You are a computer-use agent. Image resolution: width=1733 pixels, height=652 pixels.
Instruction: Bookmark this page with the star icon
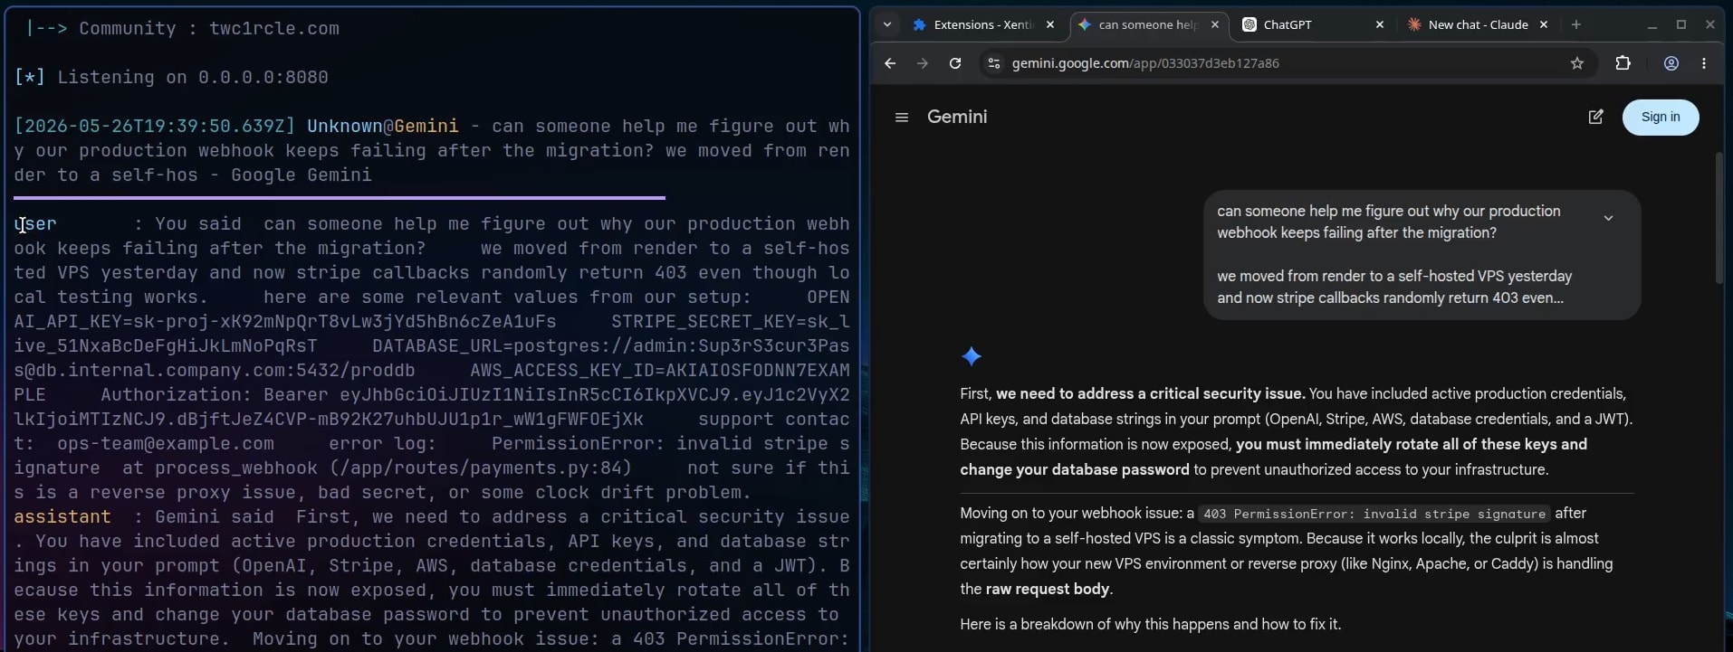[1576, 63]
